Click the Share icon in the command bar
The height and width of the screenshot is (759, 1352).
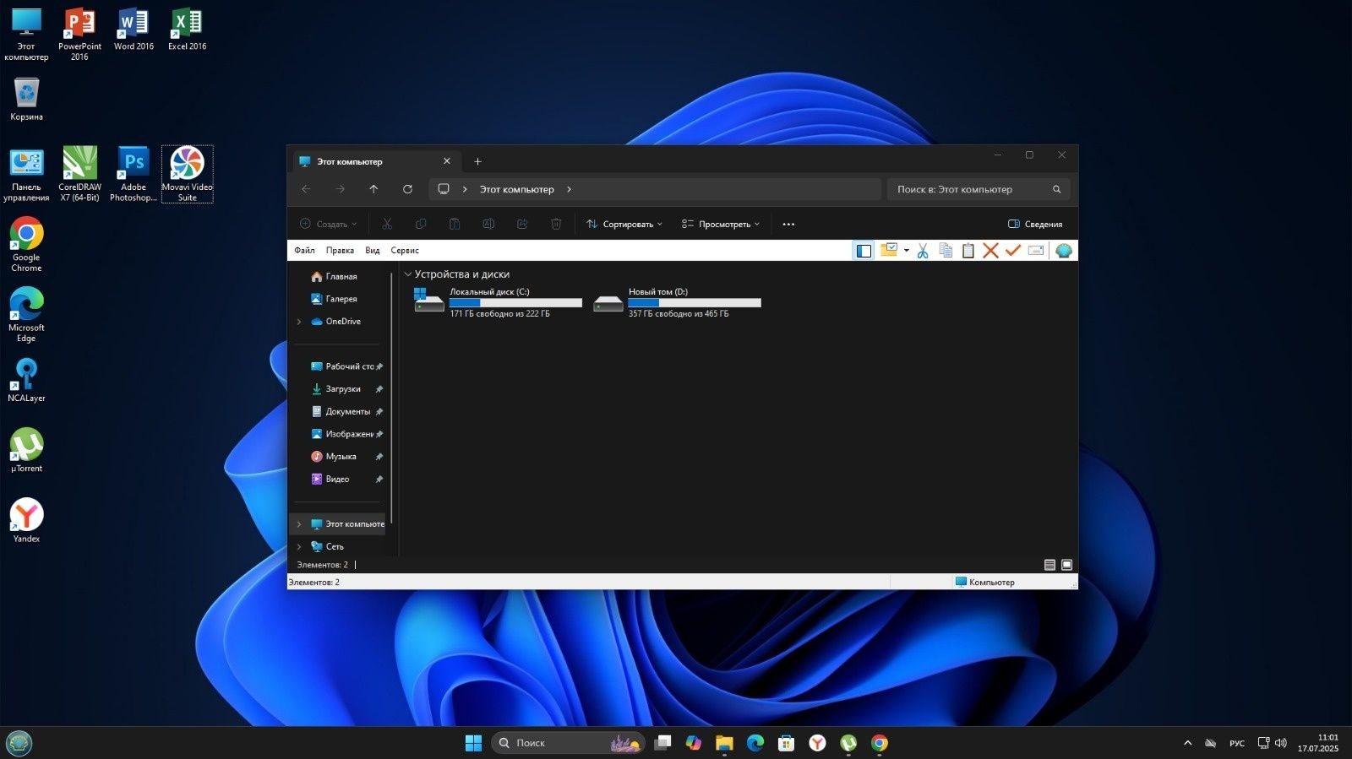[x=522, y=225]
